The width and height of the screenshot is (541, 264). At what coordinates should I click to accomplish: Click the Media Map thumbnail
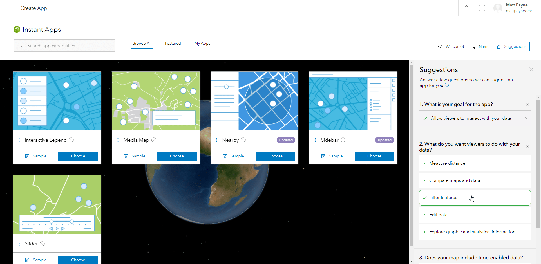pyautogui.click(x=156, y=101)
